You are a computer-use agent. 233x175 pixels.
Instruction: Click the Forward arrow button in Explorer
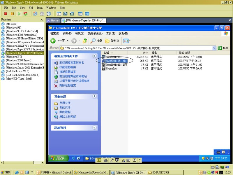74,41
